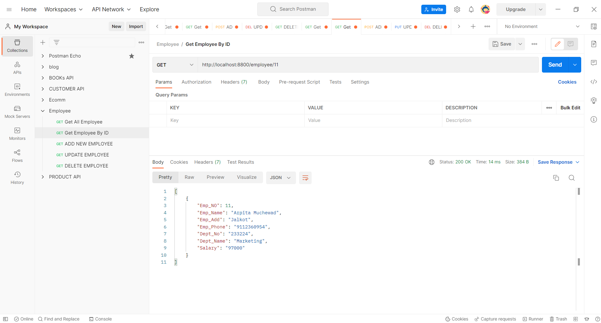This screenshot has height=323, width=601.
Task: Open the Documentation panel icon
Action: pyautogui.click(x=594, y=44)
